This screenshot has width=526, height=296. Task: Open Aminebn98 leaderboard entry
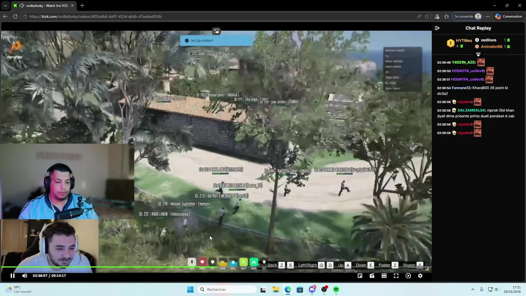(x=491, y=46)
